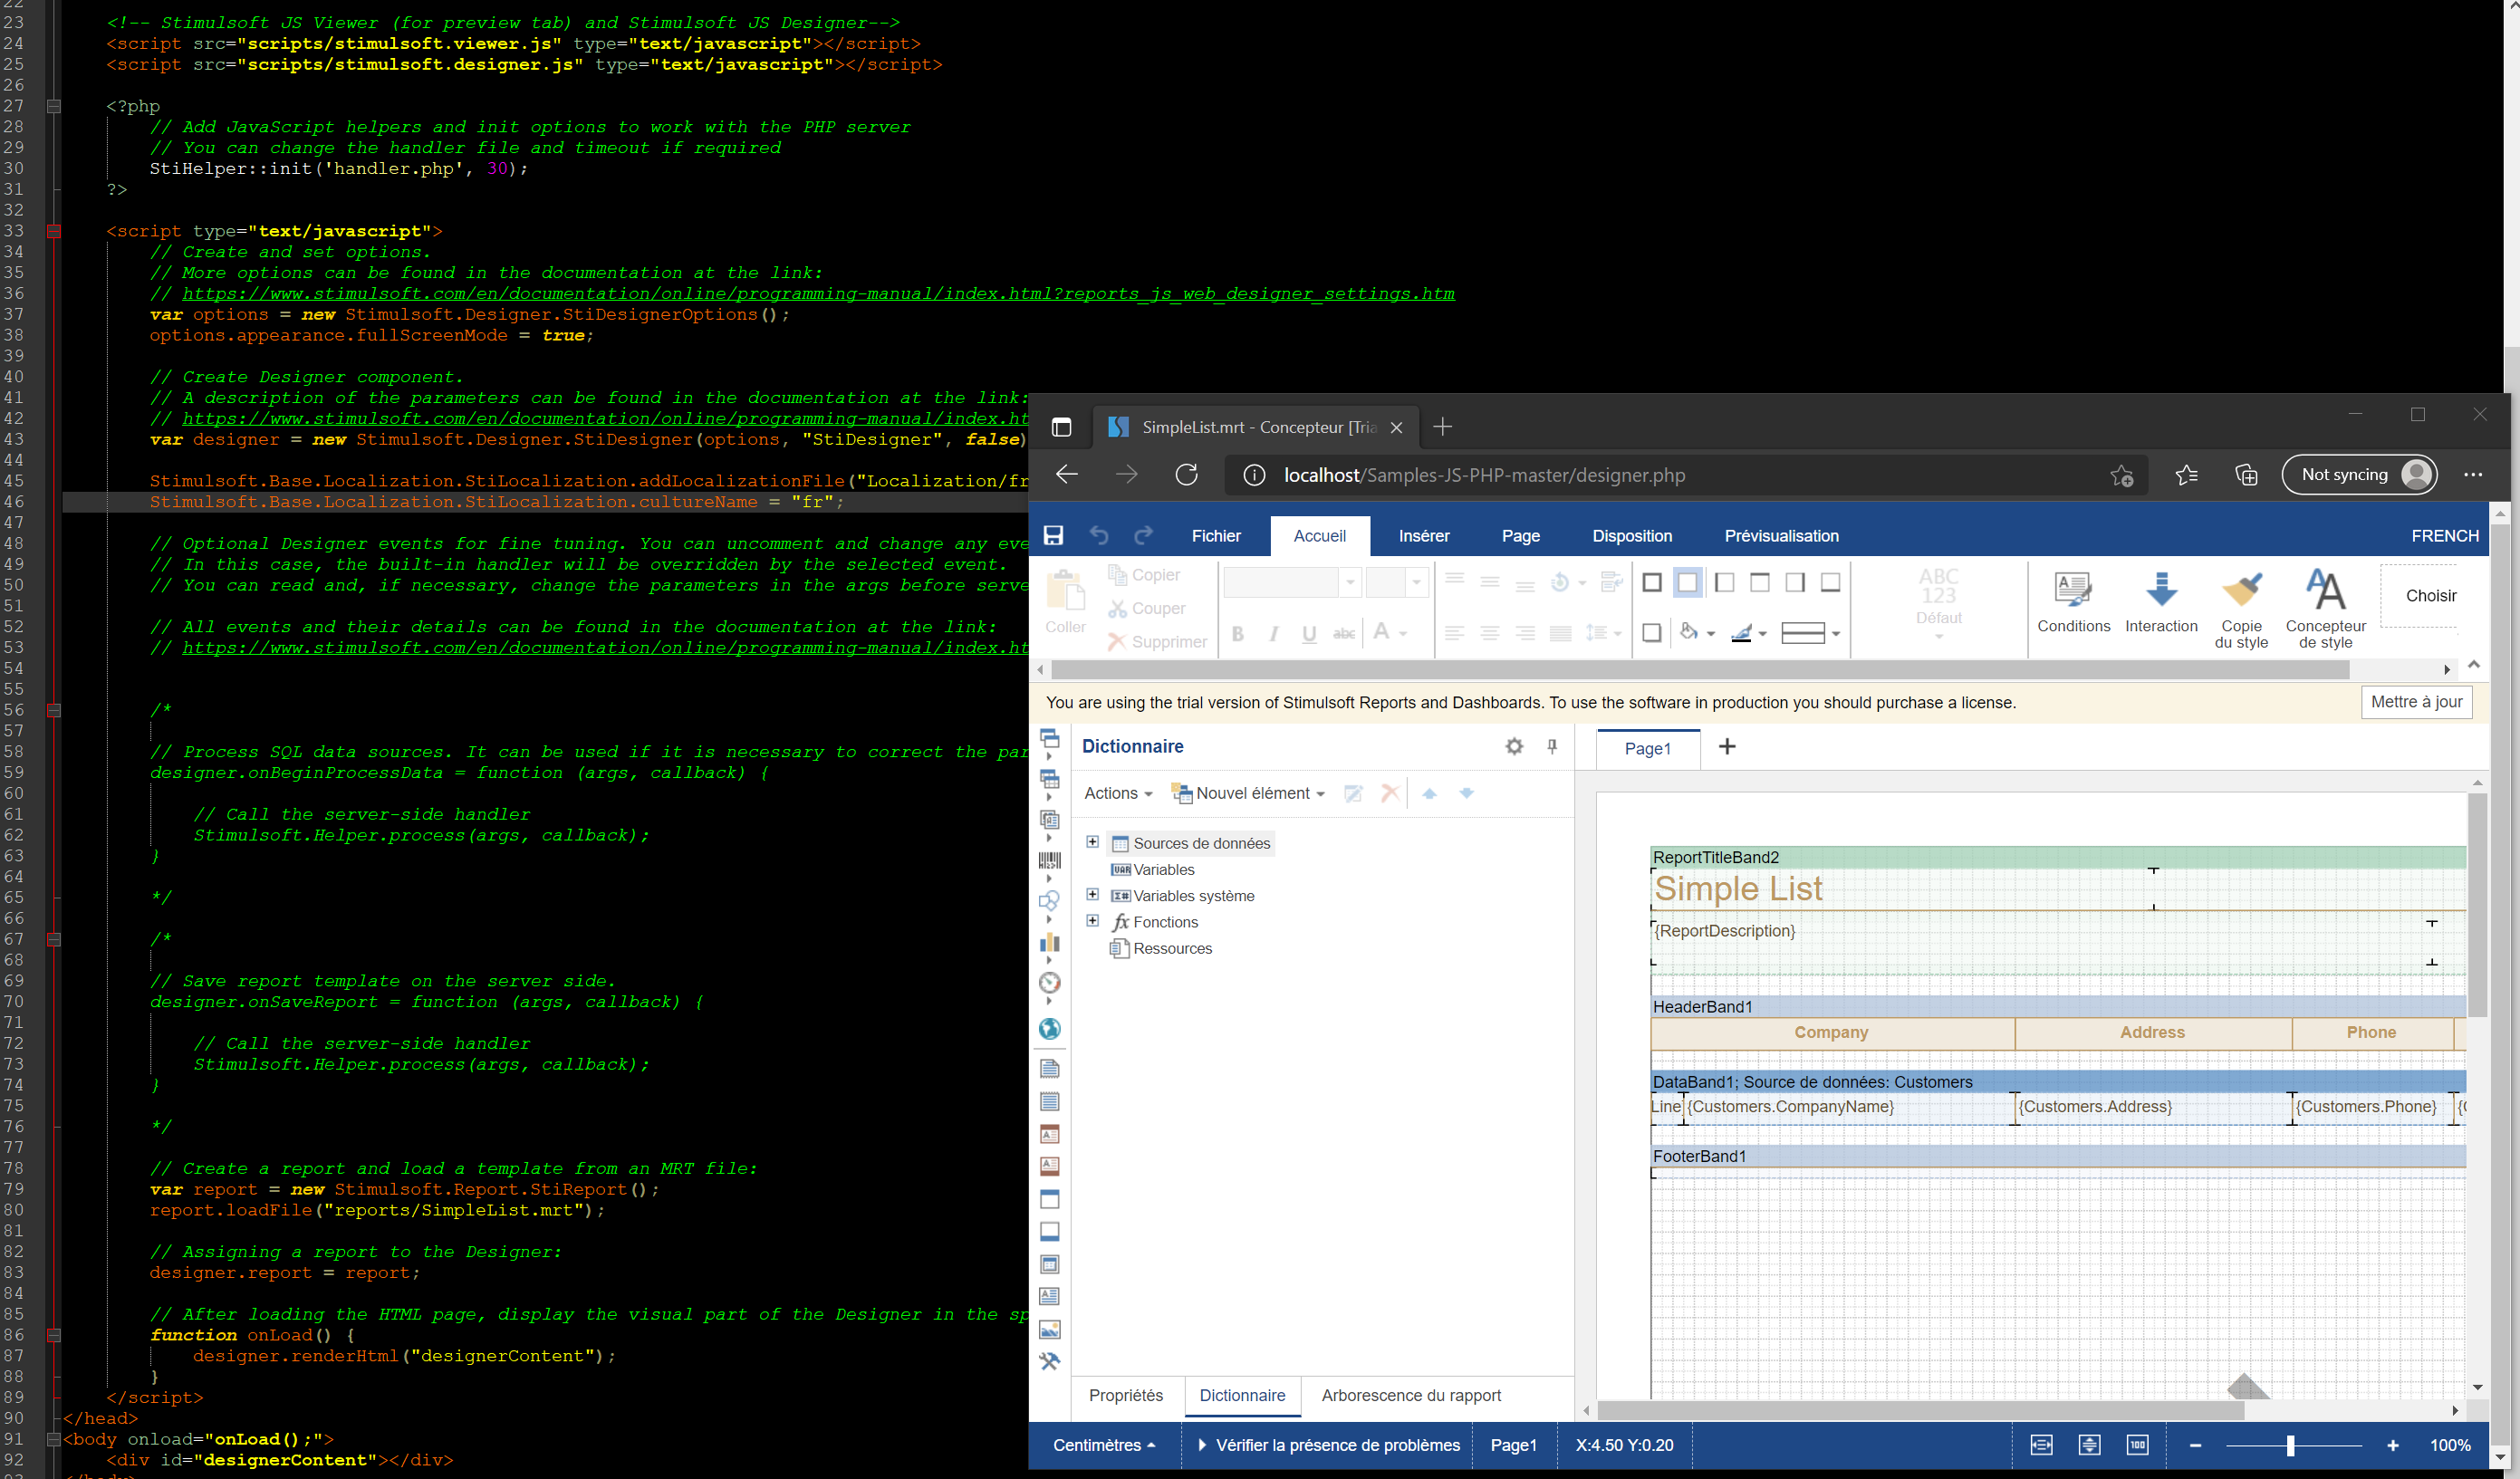This screenshot has height=1479, width=2520.
Task: Click the FRENCH language button
Action: (x=2445, y=536)
